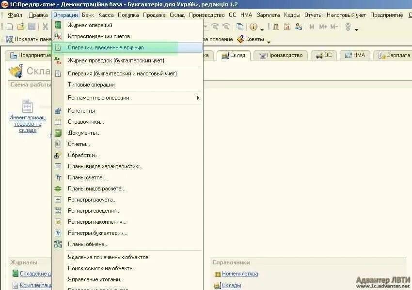The height and width of the screenshot is (290, 412).
Task: Open Константы menu item
Action: pos(127,111)
